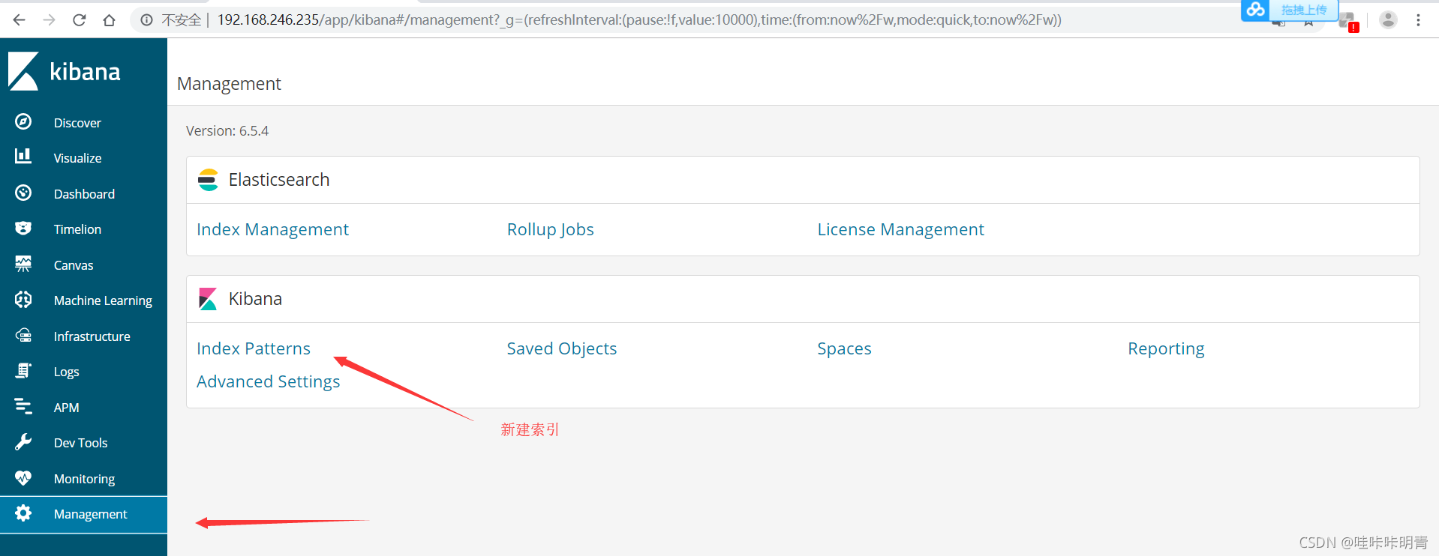
Task: Open Index Management link
Action: [272, 229]
